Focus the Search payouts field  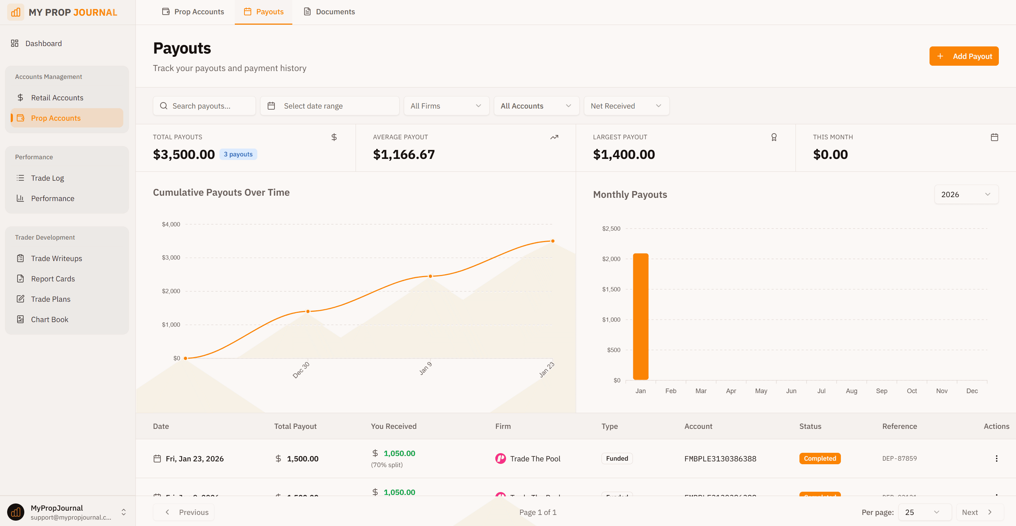click(x=204, y=106)
